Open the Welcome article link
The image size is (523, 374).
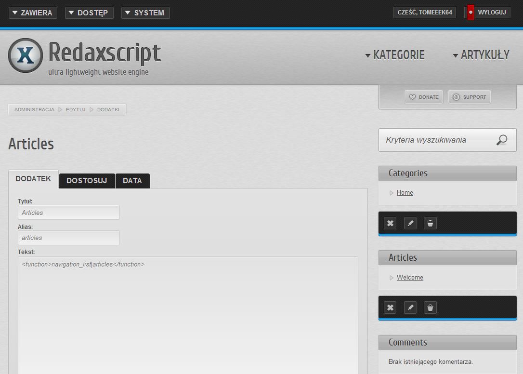click(x=410, y=278)
